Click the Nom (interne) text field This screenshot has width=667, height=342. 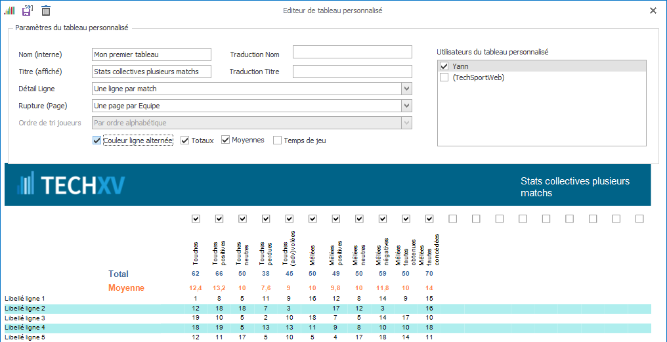[x=152, y=54]
